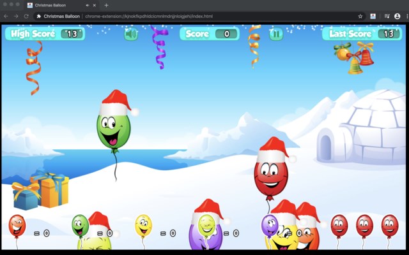Click the second red life balloon
Screen dimensions: 409x255
[364, 226]
